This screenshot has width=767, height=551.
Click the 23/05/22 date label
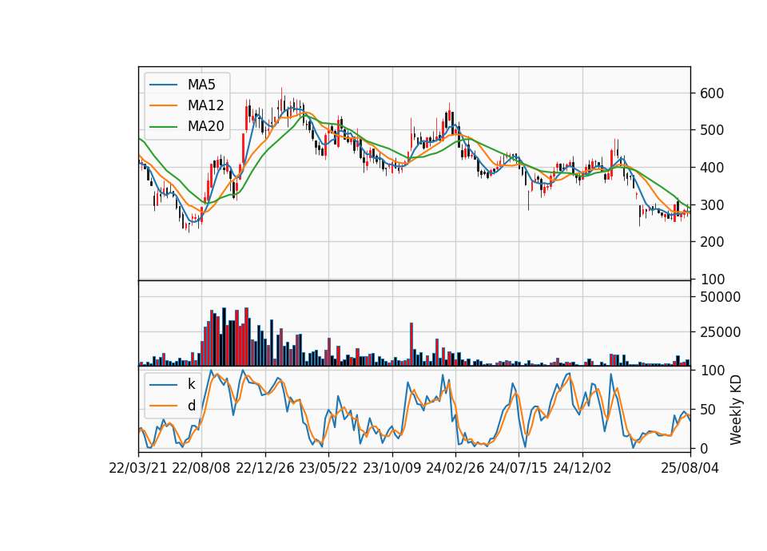(328, 468)
